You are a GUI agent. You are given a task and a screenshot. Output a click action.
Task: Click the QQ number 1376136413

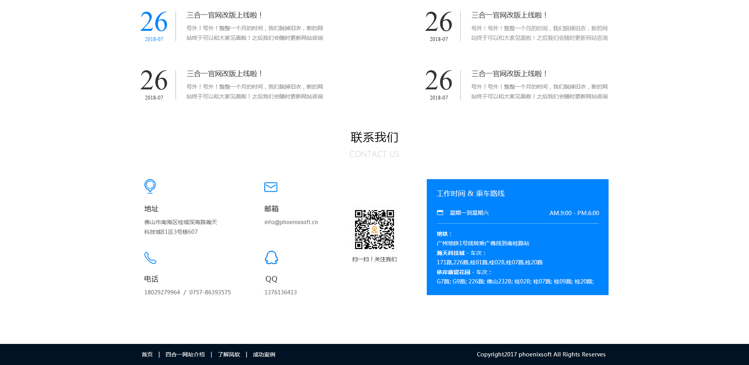click(x=280, y=292)
